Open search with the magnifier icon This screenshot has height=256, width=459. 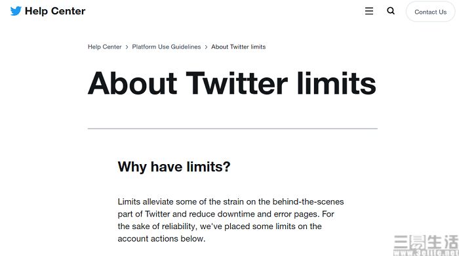391,11
